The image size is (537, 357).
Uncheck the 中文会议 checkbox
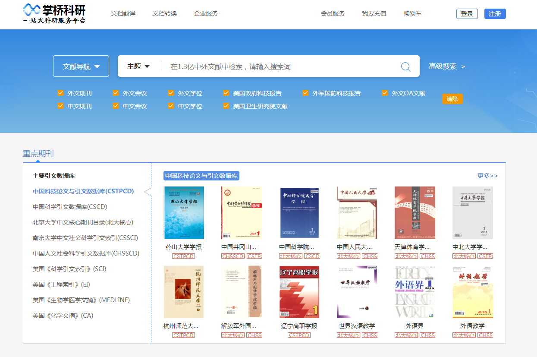[x=116, y=106]
